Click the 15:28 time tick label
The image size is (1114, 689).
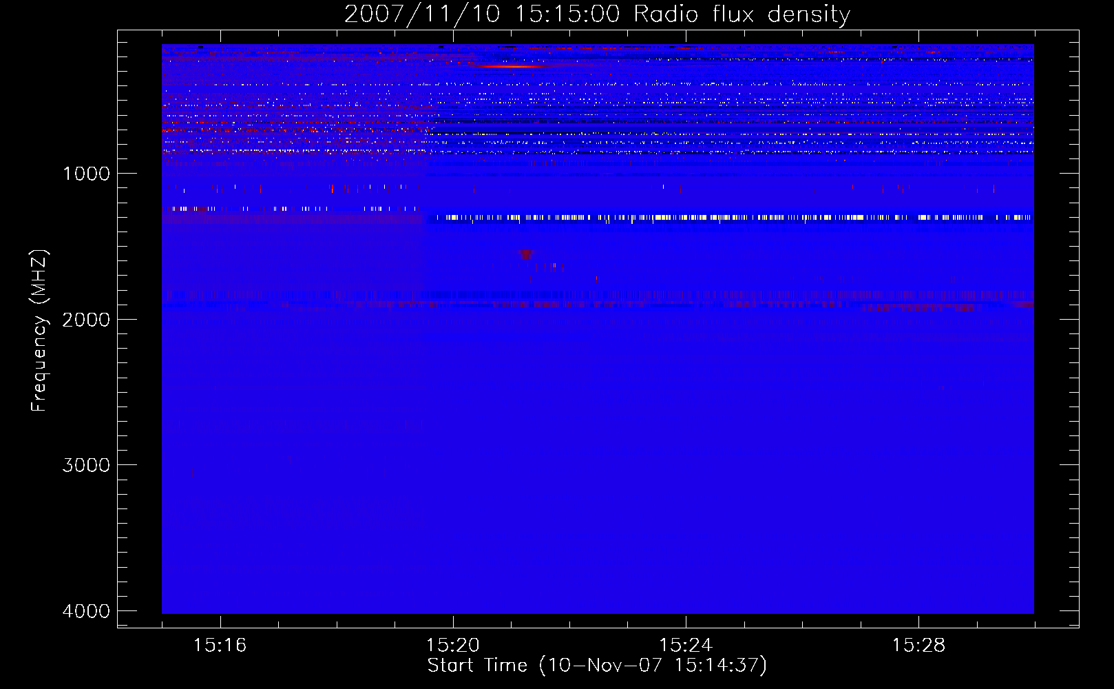918,646
